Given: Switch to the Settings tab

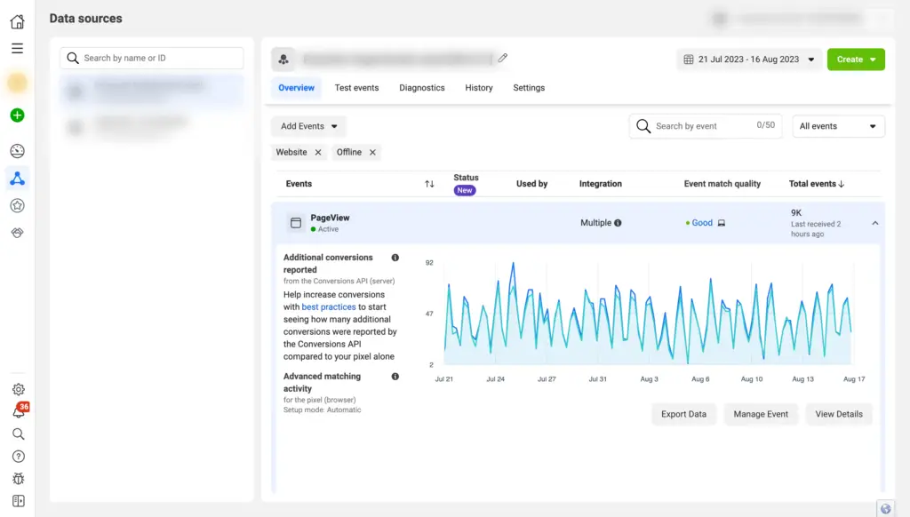Looking at the screenshot, I should (529, 88).
